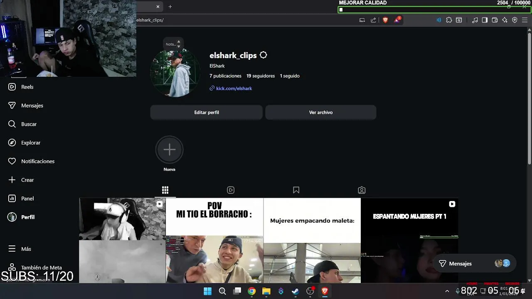This screenshot has width=532, height=299.
Task: View the 1 seguido list
Action: (290, 76)
